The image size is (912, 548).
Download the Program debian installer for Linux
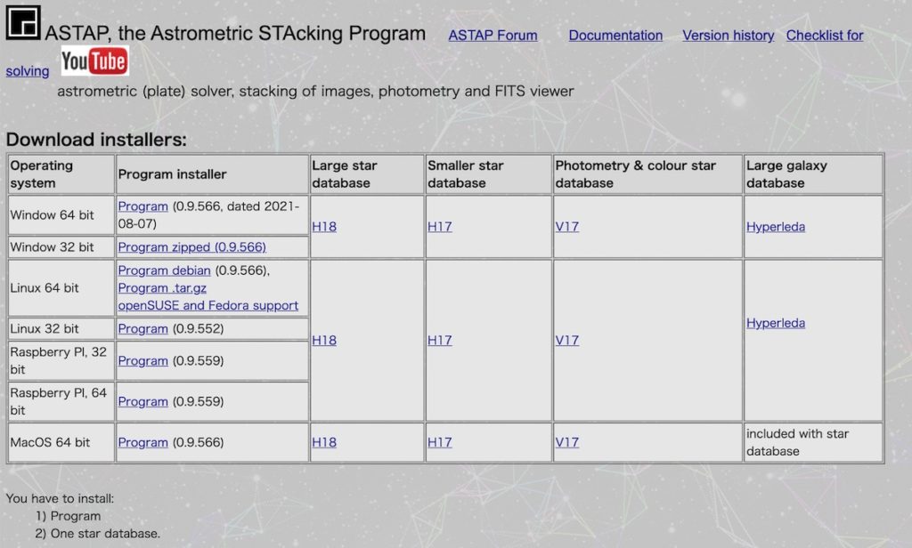(x=163, y=270)
